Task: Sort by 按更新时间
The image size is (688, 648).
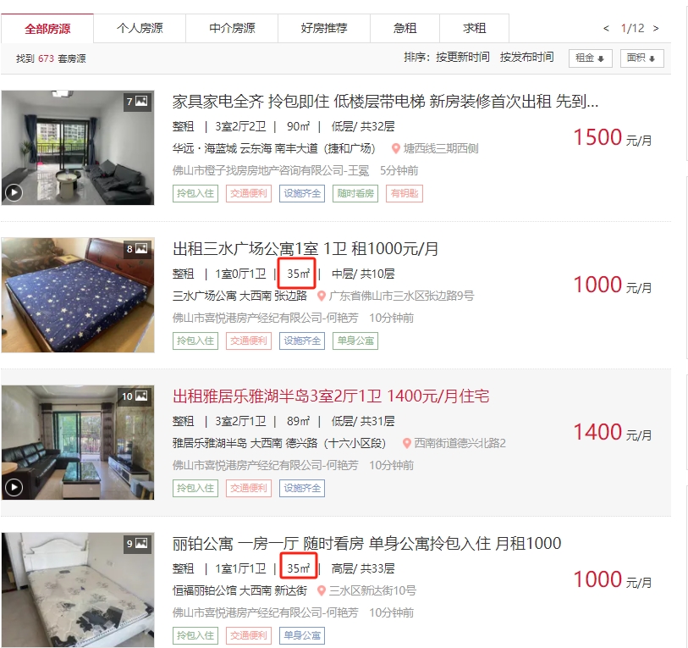Action: click(x=462, y=57)
